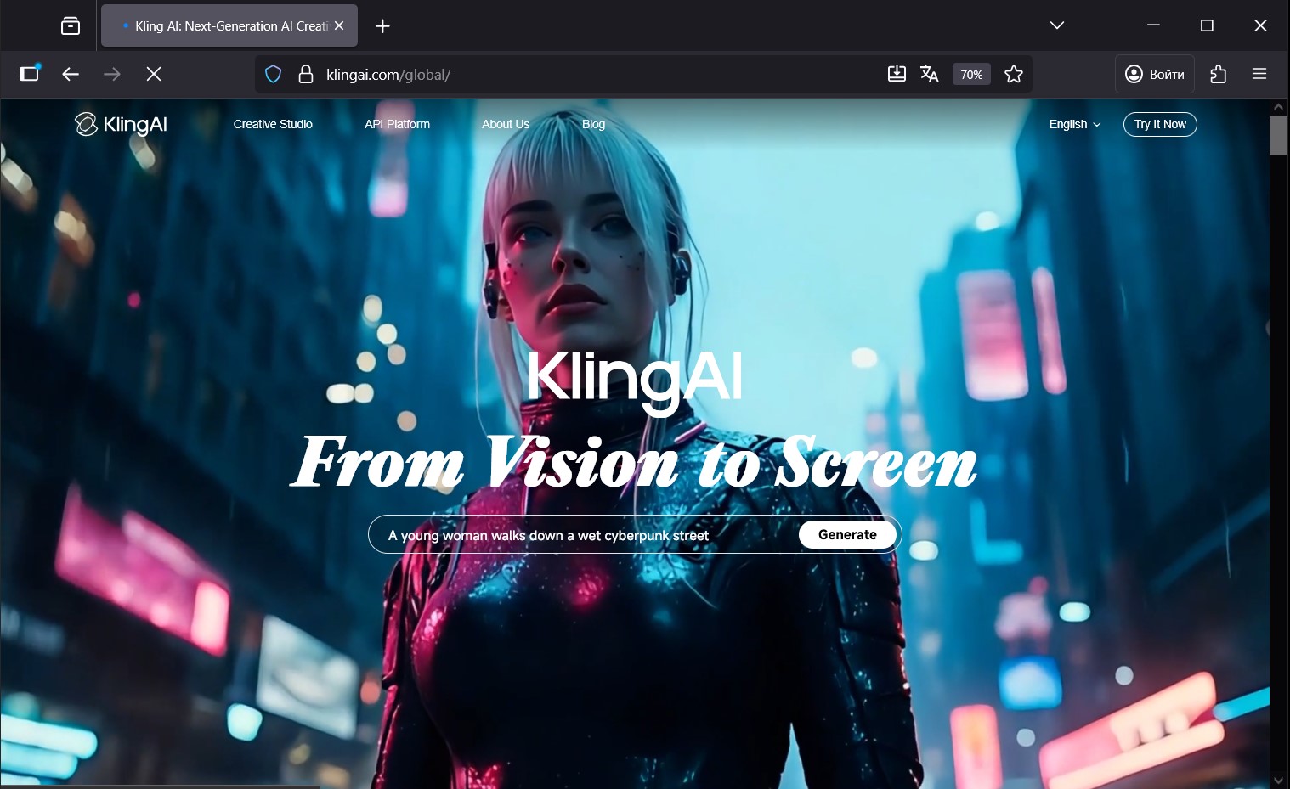This screenshot has width=1290, height=789.
Task: Open a new browser tab
Action: tap(382, 26)
